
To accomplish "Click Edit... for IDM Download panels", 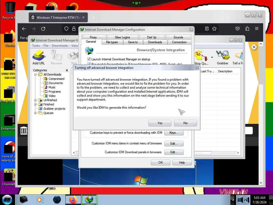I will (174, 152).
